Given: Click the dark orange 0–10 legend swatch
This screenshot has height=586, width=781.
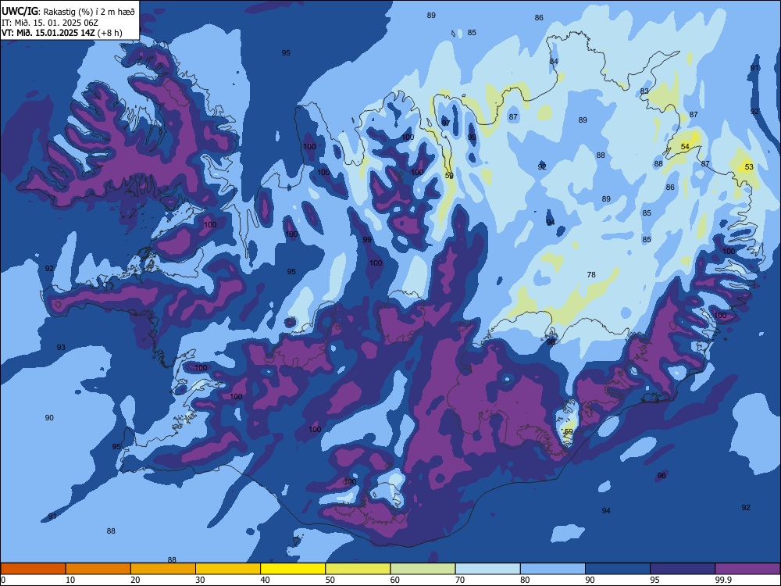Looking at the screenshot, I should (x=34, y=569).
